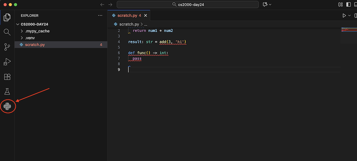Viewport: 357px width, 161px height.
Task: Open the Source Control view
Action: 7,47
